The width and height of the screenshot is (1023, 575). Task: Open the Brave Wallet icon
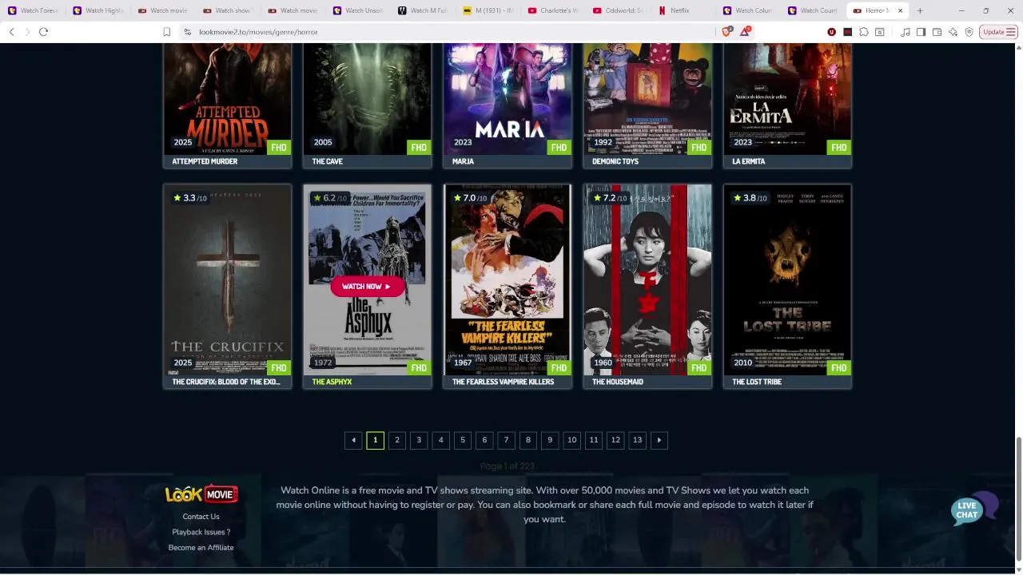937,32
